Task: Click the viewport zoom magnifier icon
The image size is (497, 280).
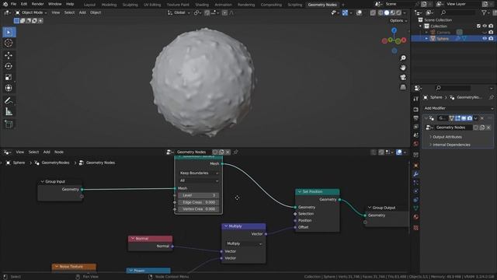Action: tap(403, 58)
